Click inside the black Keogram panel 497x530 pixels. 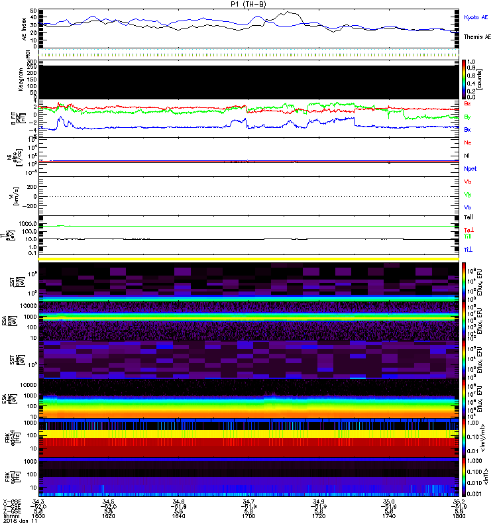(x=248, y=82)
